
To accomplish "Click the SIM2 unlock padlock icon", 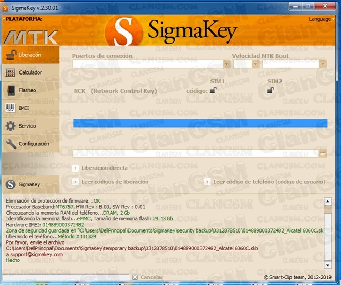I will (x=270, y=90).
